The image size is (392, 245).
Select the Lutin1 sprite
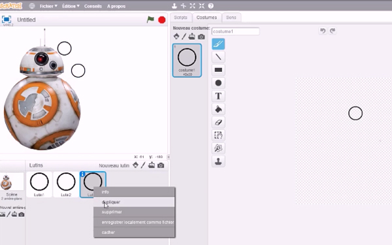pyautogui.click(x=39, y=184)
